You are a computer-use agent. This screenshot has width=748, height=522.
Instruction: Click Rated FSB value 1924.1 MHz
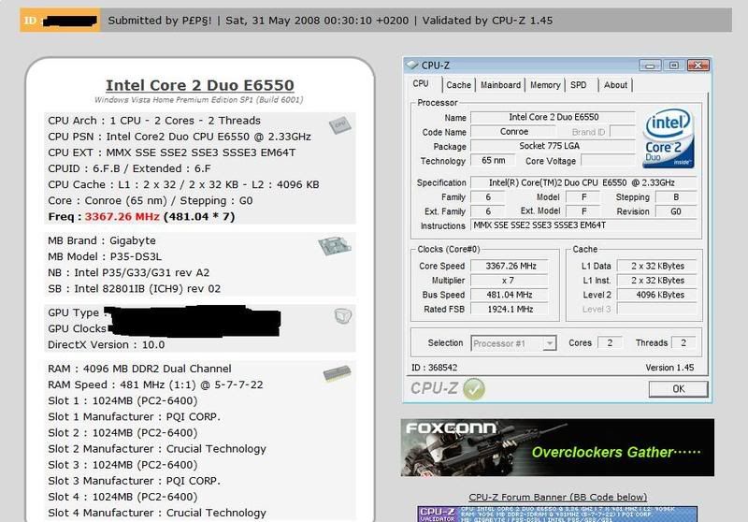tap(511, 309)
